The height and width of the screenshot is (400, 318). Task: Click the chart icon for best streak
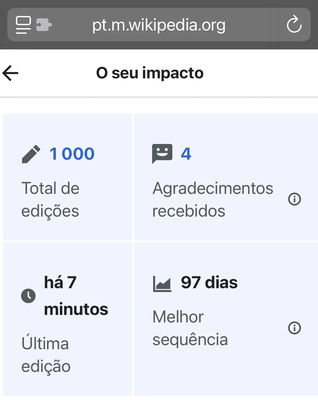pos(162,284)
